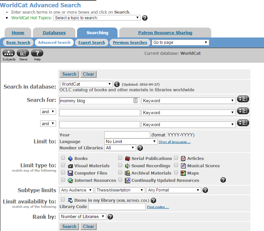Switch to Expert Search
Image resolution: width=264 pixels, height=231 pixels.
[x=92, y=42]
